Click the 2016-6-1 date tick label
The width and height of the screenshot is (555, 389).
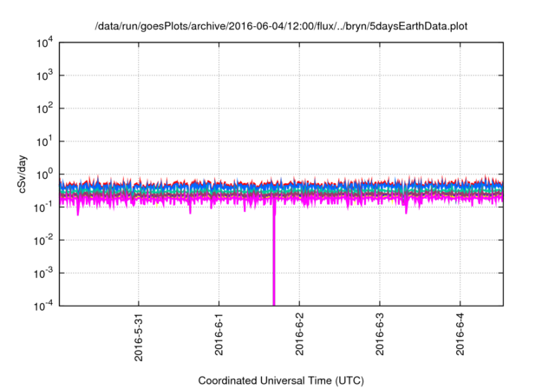pyautogui.click(x=219, y=334)
